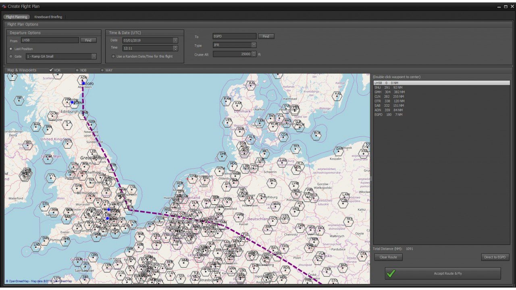Click the green checkmark on Accept Route & Fly

[x=390, y=273]
